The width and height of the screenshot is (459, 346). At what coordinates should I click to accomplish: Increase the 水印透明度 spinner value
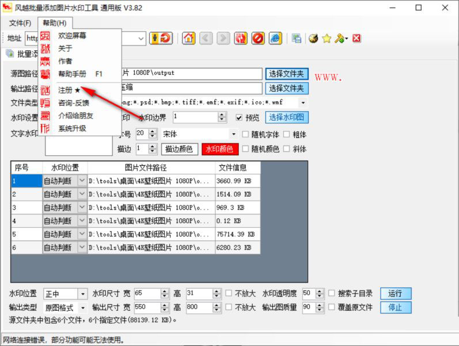click(x=320, y=291)
